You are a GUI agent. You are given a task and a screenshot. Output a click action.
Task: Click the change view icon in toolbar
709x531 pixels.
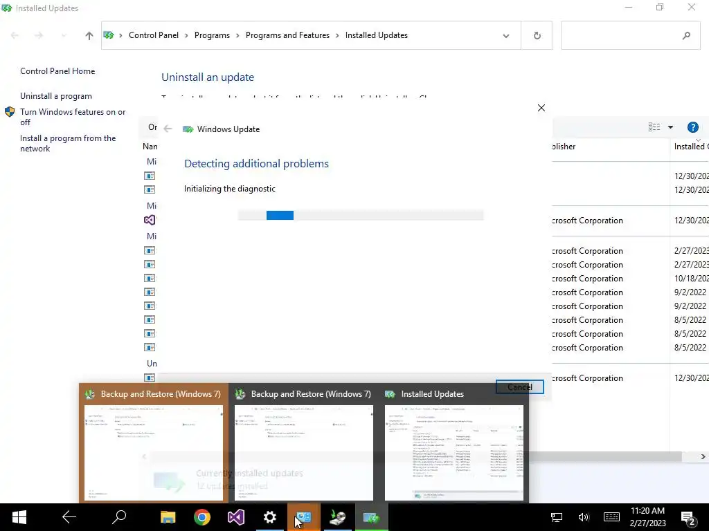click(654, 127)
